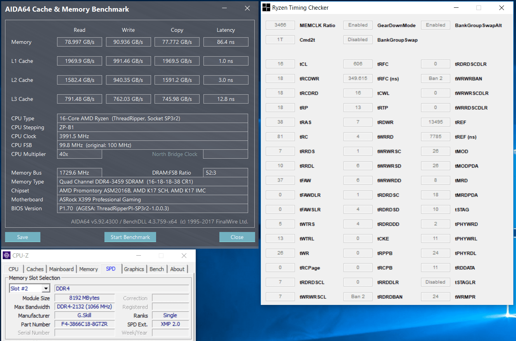Image resolution: width=516 pixels, height=341 pixels.
Task: Click the BankGroupSwap Disabled field
Action: point(358,40)
